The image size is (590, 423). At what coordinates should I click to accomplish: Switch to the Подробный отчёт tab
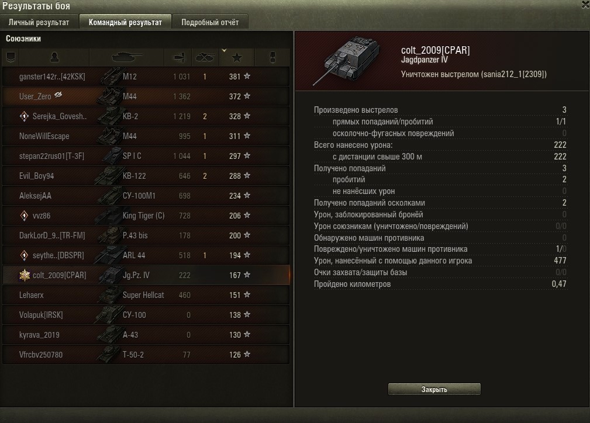(x=210, y=22)
